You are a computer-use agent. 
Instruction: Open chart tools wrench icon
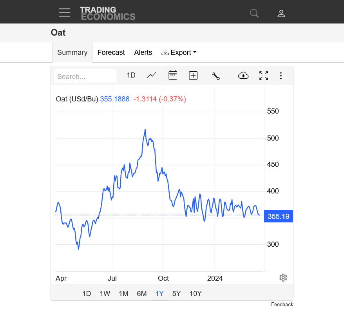[x=215, y=76]
